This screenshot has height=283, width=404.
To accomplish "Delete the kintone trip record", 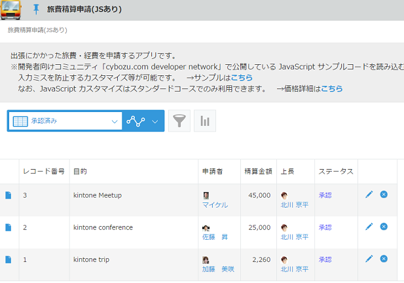I will (384, 259).
